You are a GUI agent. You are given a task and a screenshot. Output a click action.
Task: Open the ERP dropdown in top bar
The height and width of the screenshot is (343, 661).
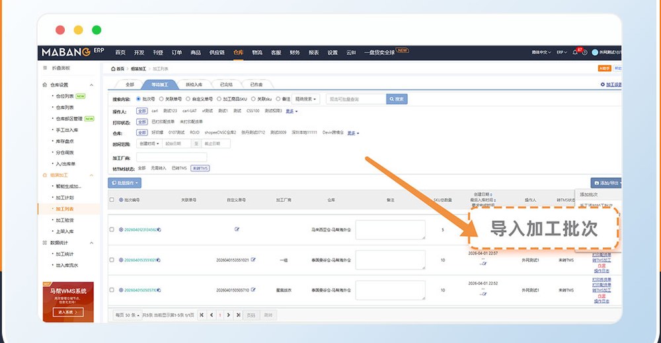pos(561,52)
